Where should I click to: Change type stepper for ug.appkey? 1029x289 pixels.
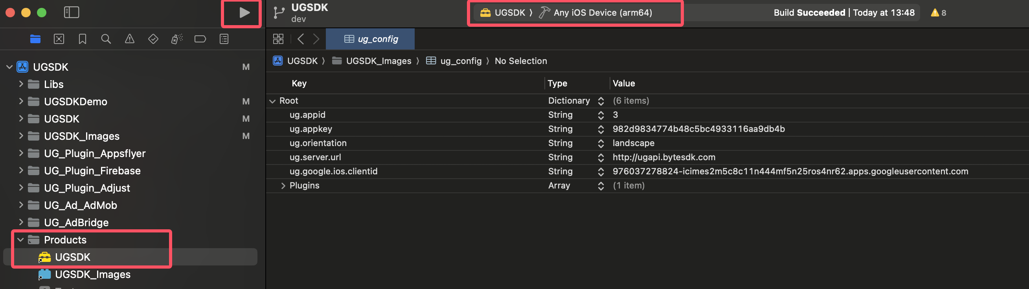(601, 129)
